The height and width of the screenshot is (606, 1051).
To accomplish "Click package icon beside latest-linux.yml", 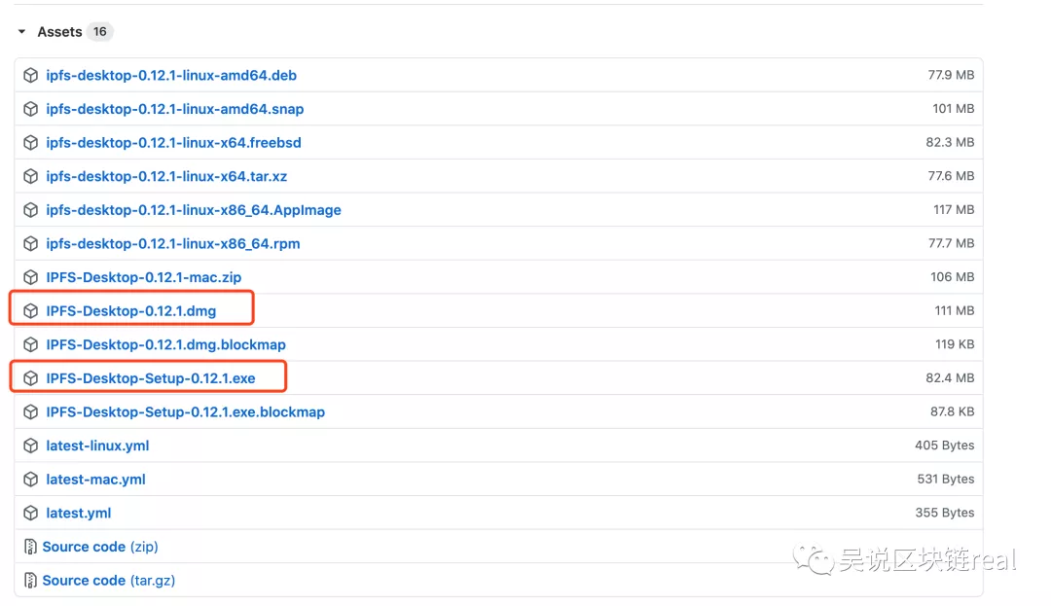I will coord(31,446).
